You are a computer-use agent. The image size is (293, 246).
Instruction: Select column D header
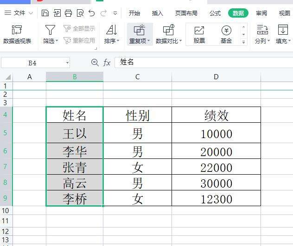pyautogui.click(x=216, y=77)
